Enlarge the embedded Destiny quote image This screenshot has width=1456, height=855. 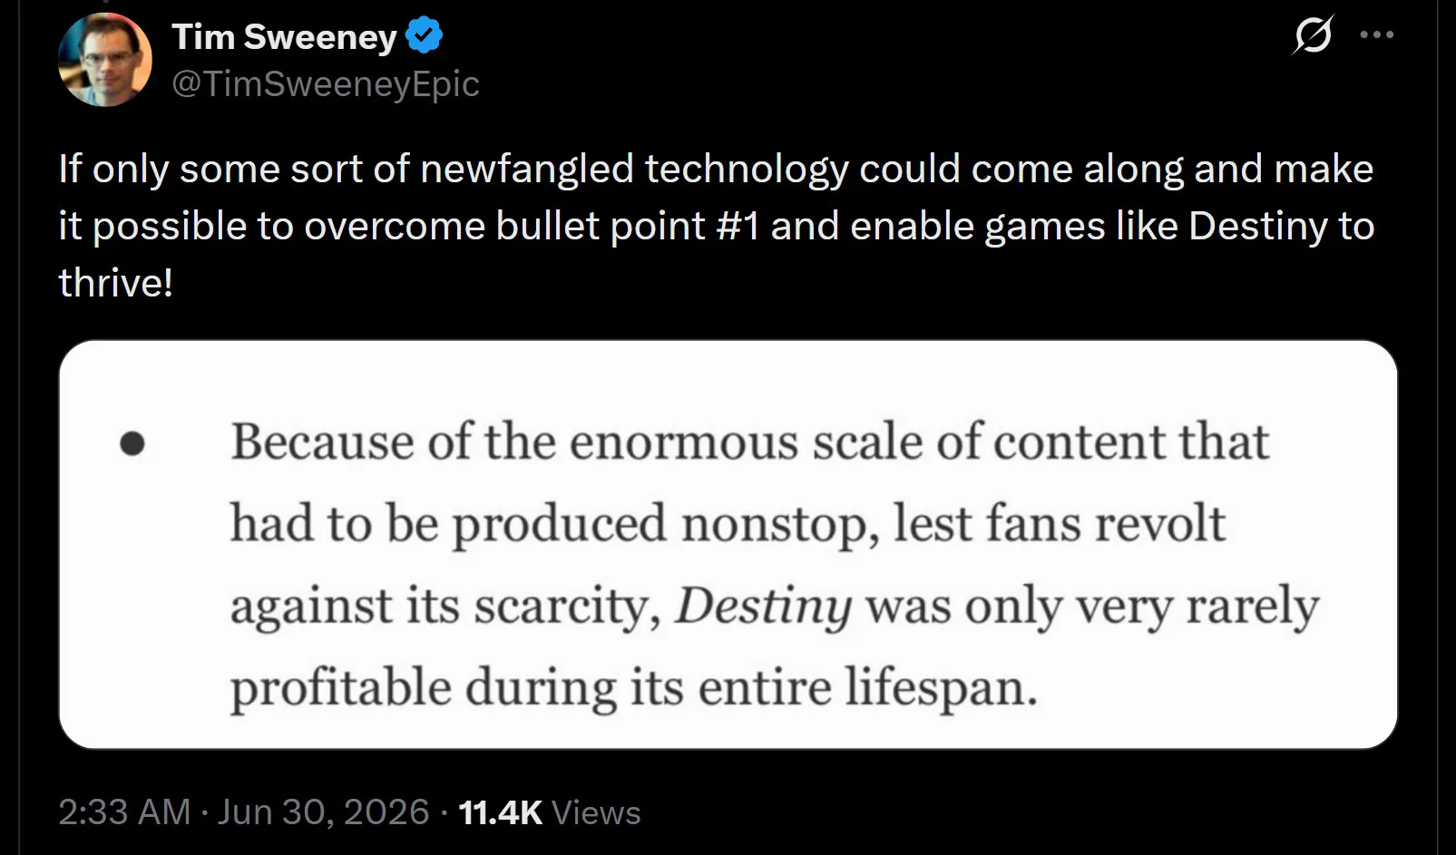tap(728, 544)
